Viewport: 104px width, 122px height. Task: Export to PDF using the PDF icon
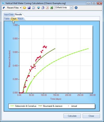pyautogui.click(x=47, y=8)
